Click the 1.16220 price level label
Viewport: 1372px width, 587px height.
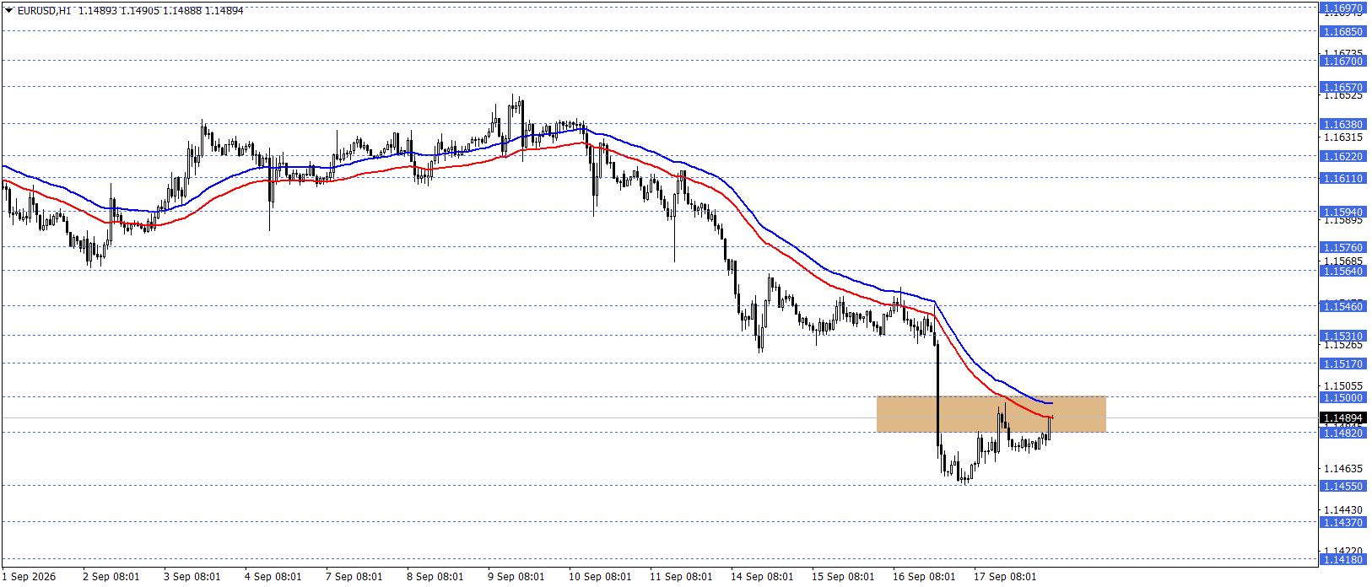[1342, 156]
